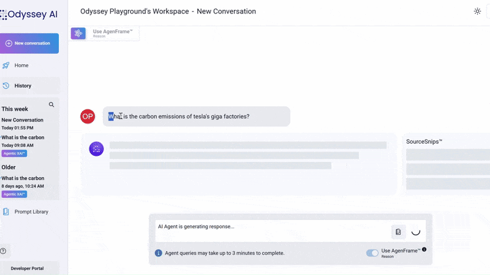This screenshot has height=275, width=490.
Task: Click the AI agent avatar icon
Action: [96, 148]
